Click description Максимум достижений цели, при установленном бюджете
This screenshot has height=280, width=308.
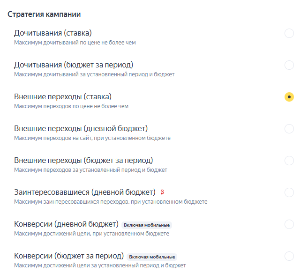[91, 234]
